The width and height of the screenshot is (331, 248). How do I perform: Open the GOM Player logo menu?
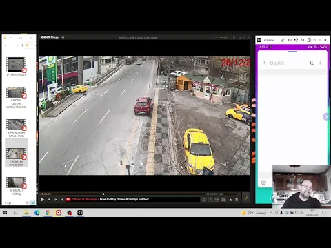[x=50, y=37]
